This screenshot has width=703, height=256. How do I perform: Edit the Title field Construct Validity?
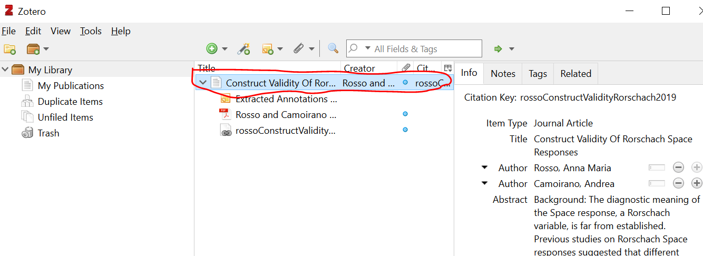click(x=613, y=145)
